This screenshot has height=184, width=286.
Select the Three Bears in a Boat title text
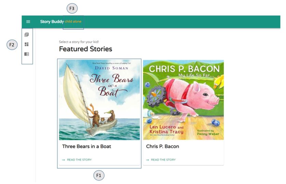tap(86, 147)
